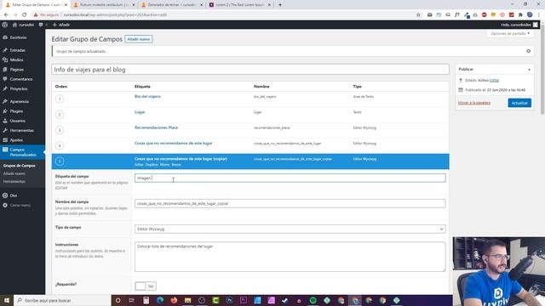Open the Añadir menu in admin bar
Screen dimensions: 545x306
pos(61,25)
